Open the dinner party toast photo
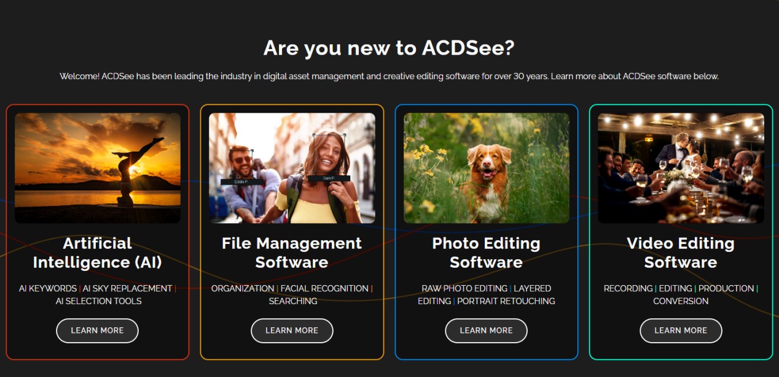Screen dimensions: 779x377 coord(681,168)
